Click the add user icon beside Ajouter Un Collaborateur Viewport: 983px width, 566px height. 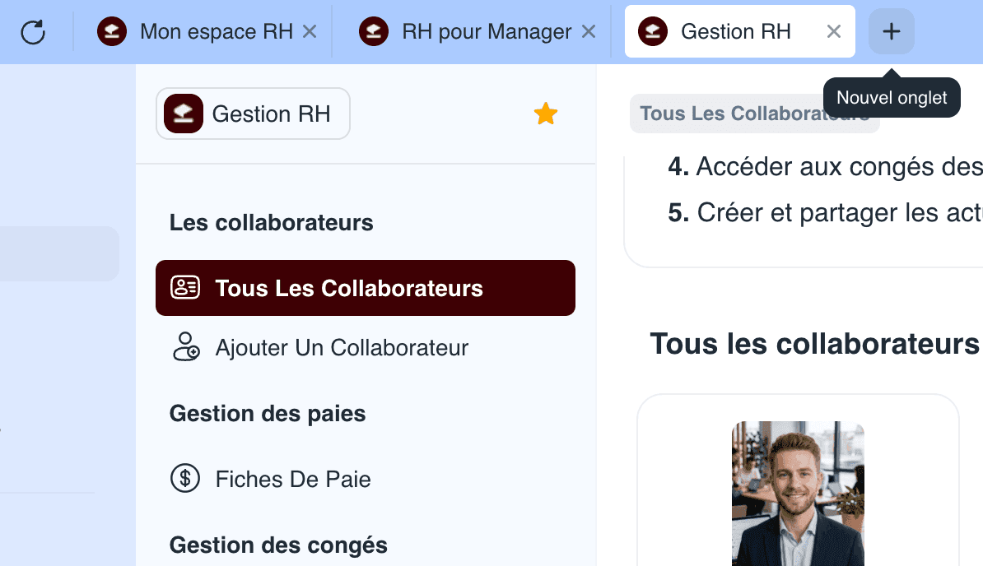185,347
